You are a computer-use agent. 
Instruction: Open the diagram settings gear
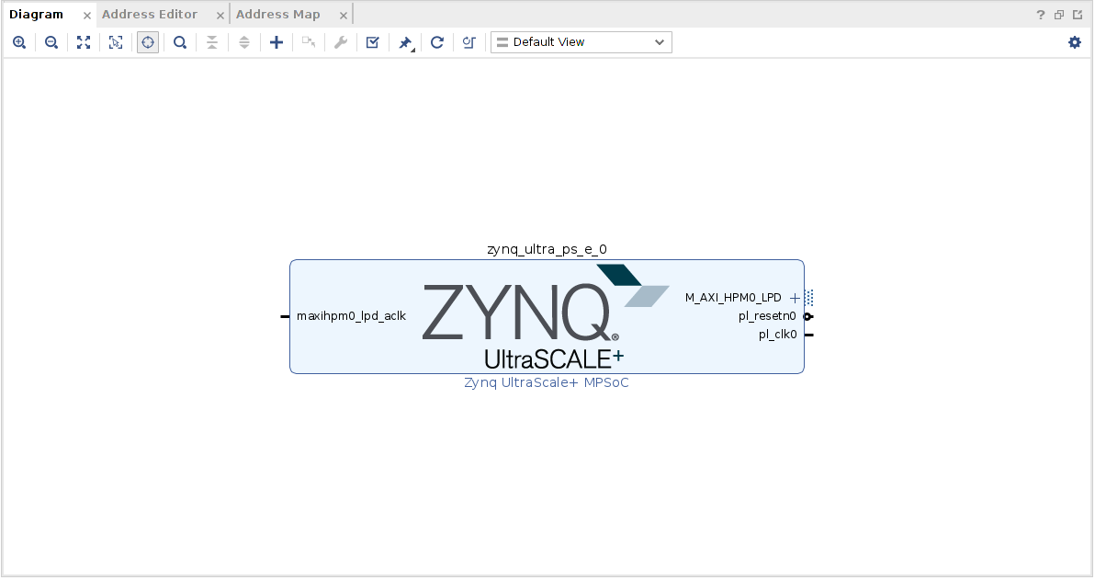click(x=1075, y=42)
